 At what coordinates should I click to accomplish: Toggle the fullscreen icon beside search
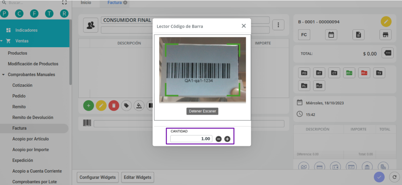[64, 3]
